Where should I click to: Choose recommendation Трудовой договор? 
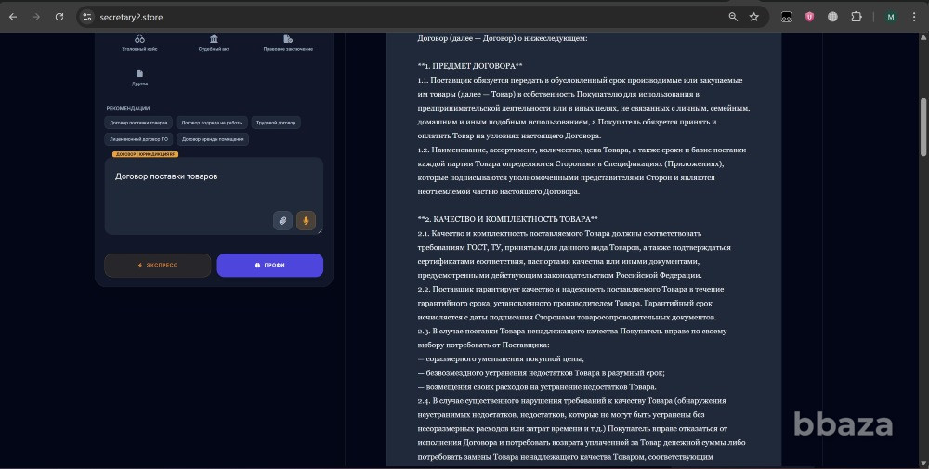click(x=276, y=123)
